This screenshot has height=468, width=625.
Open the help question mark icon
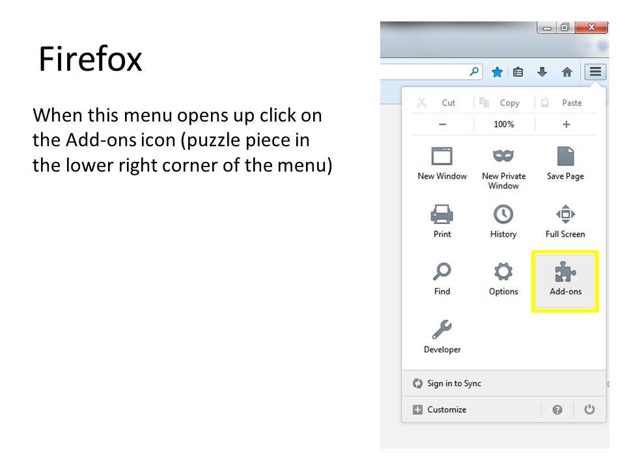coord(557,409)
